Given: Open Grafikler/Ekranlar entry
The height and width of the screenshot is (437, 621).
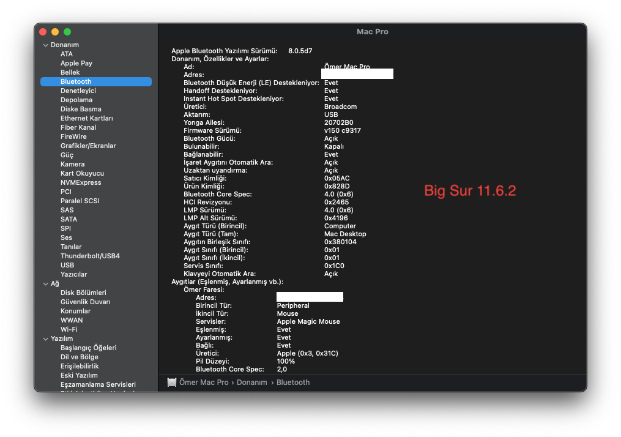Looking at the screenshot, I should tap(88, 146).
